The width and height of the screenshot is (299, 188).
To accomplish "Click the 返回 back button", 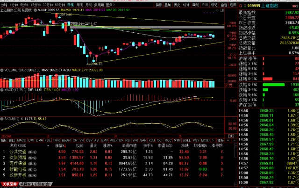I will click(x=233, y=5).
